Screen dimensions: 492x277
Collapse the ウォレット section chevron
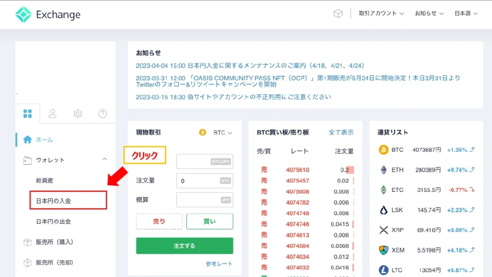point(104,160)
